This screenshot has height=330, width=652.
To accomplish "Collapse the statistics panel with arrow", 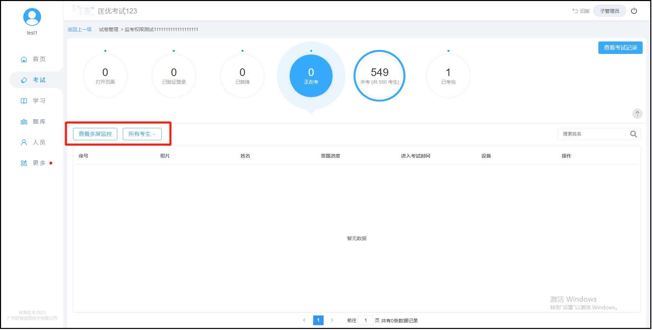I will (637, 114).
